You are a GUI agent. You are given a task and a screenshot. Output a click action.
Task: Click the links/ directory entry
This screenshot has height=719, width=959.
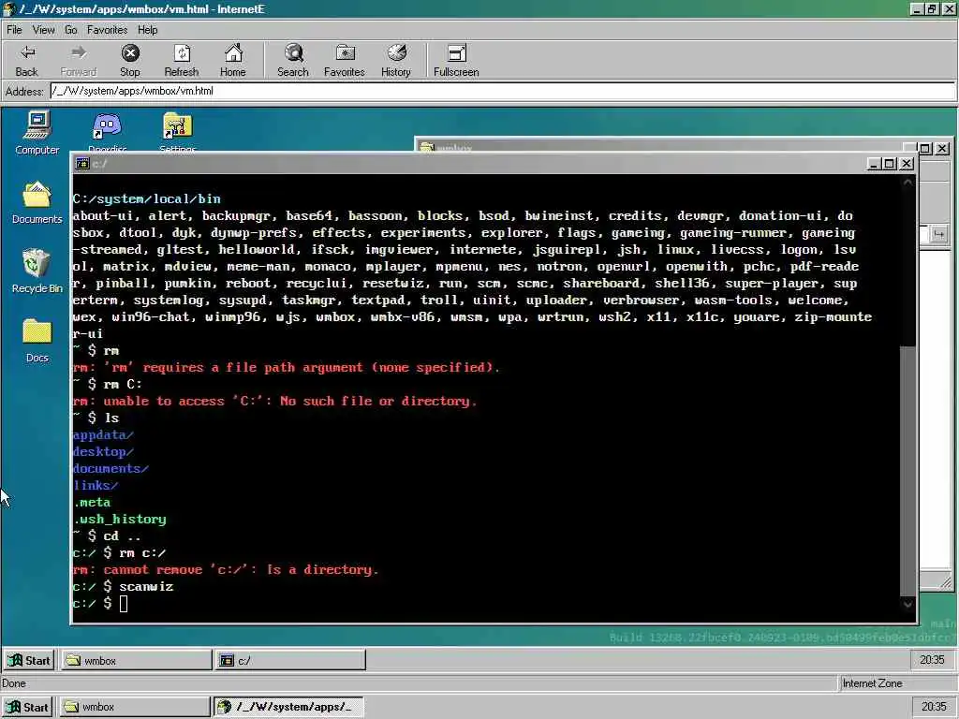(96, 486)
